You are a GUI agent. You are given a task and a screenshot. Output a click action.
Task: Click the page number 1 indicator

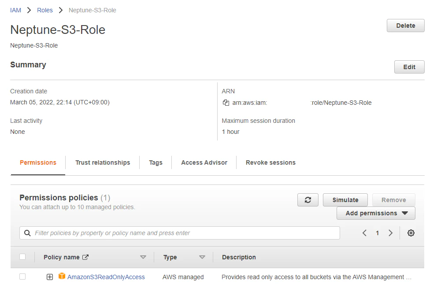coord(377,233)
